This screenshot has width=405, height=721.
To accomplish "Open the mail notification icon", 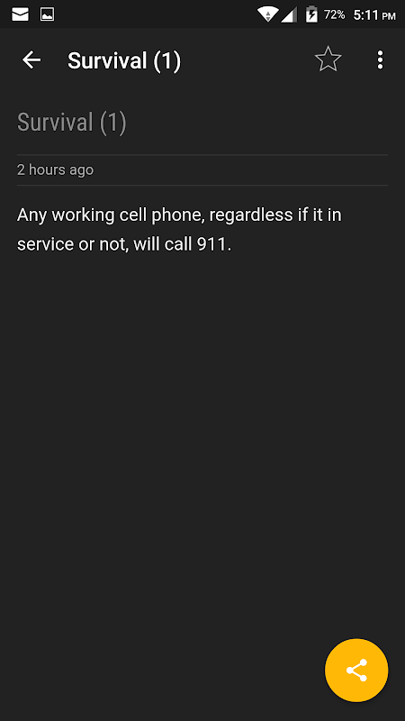I will (20, 14).
